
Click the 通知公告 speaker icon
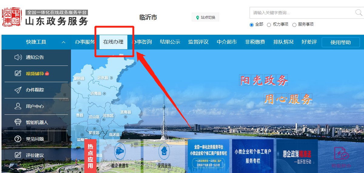tap(18, 57)
